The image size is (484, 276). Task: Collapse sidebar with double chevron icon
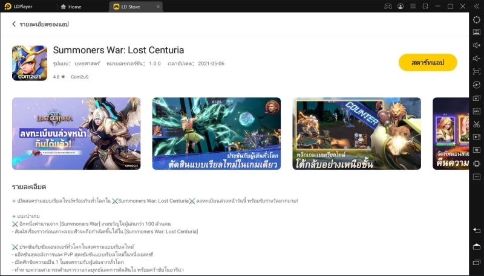pyautogui.click(x=477, y=6)
